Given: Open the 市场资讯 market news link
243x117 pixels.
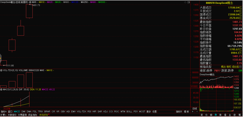Looking at the screenshot, I should [44, 115].
